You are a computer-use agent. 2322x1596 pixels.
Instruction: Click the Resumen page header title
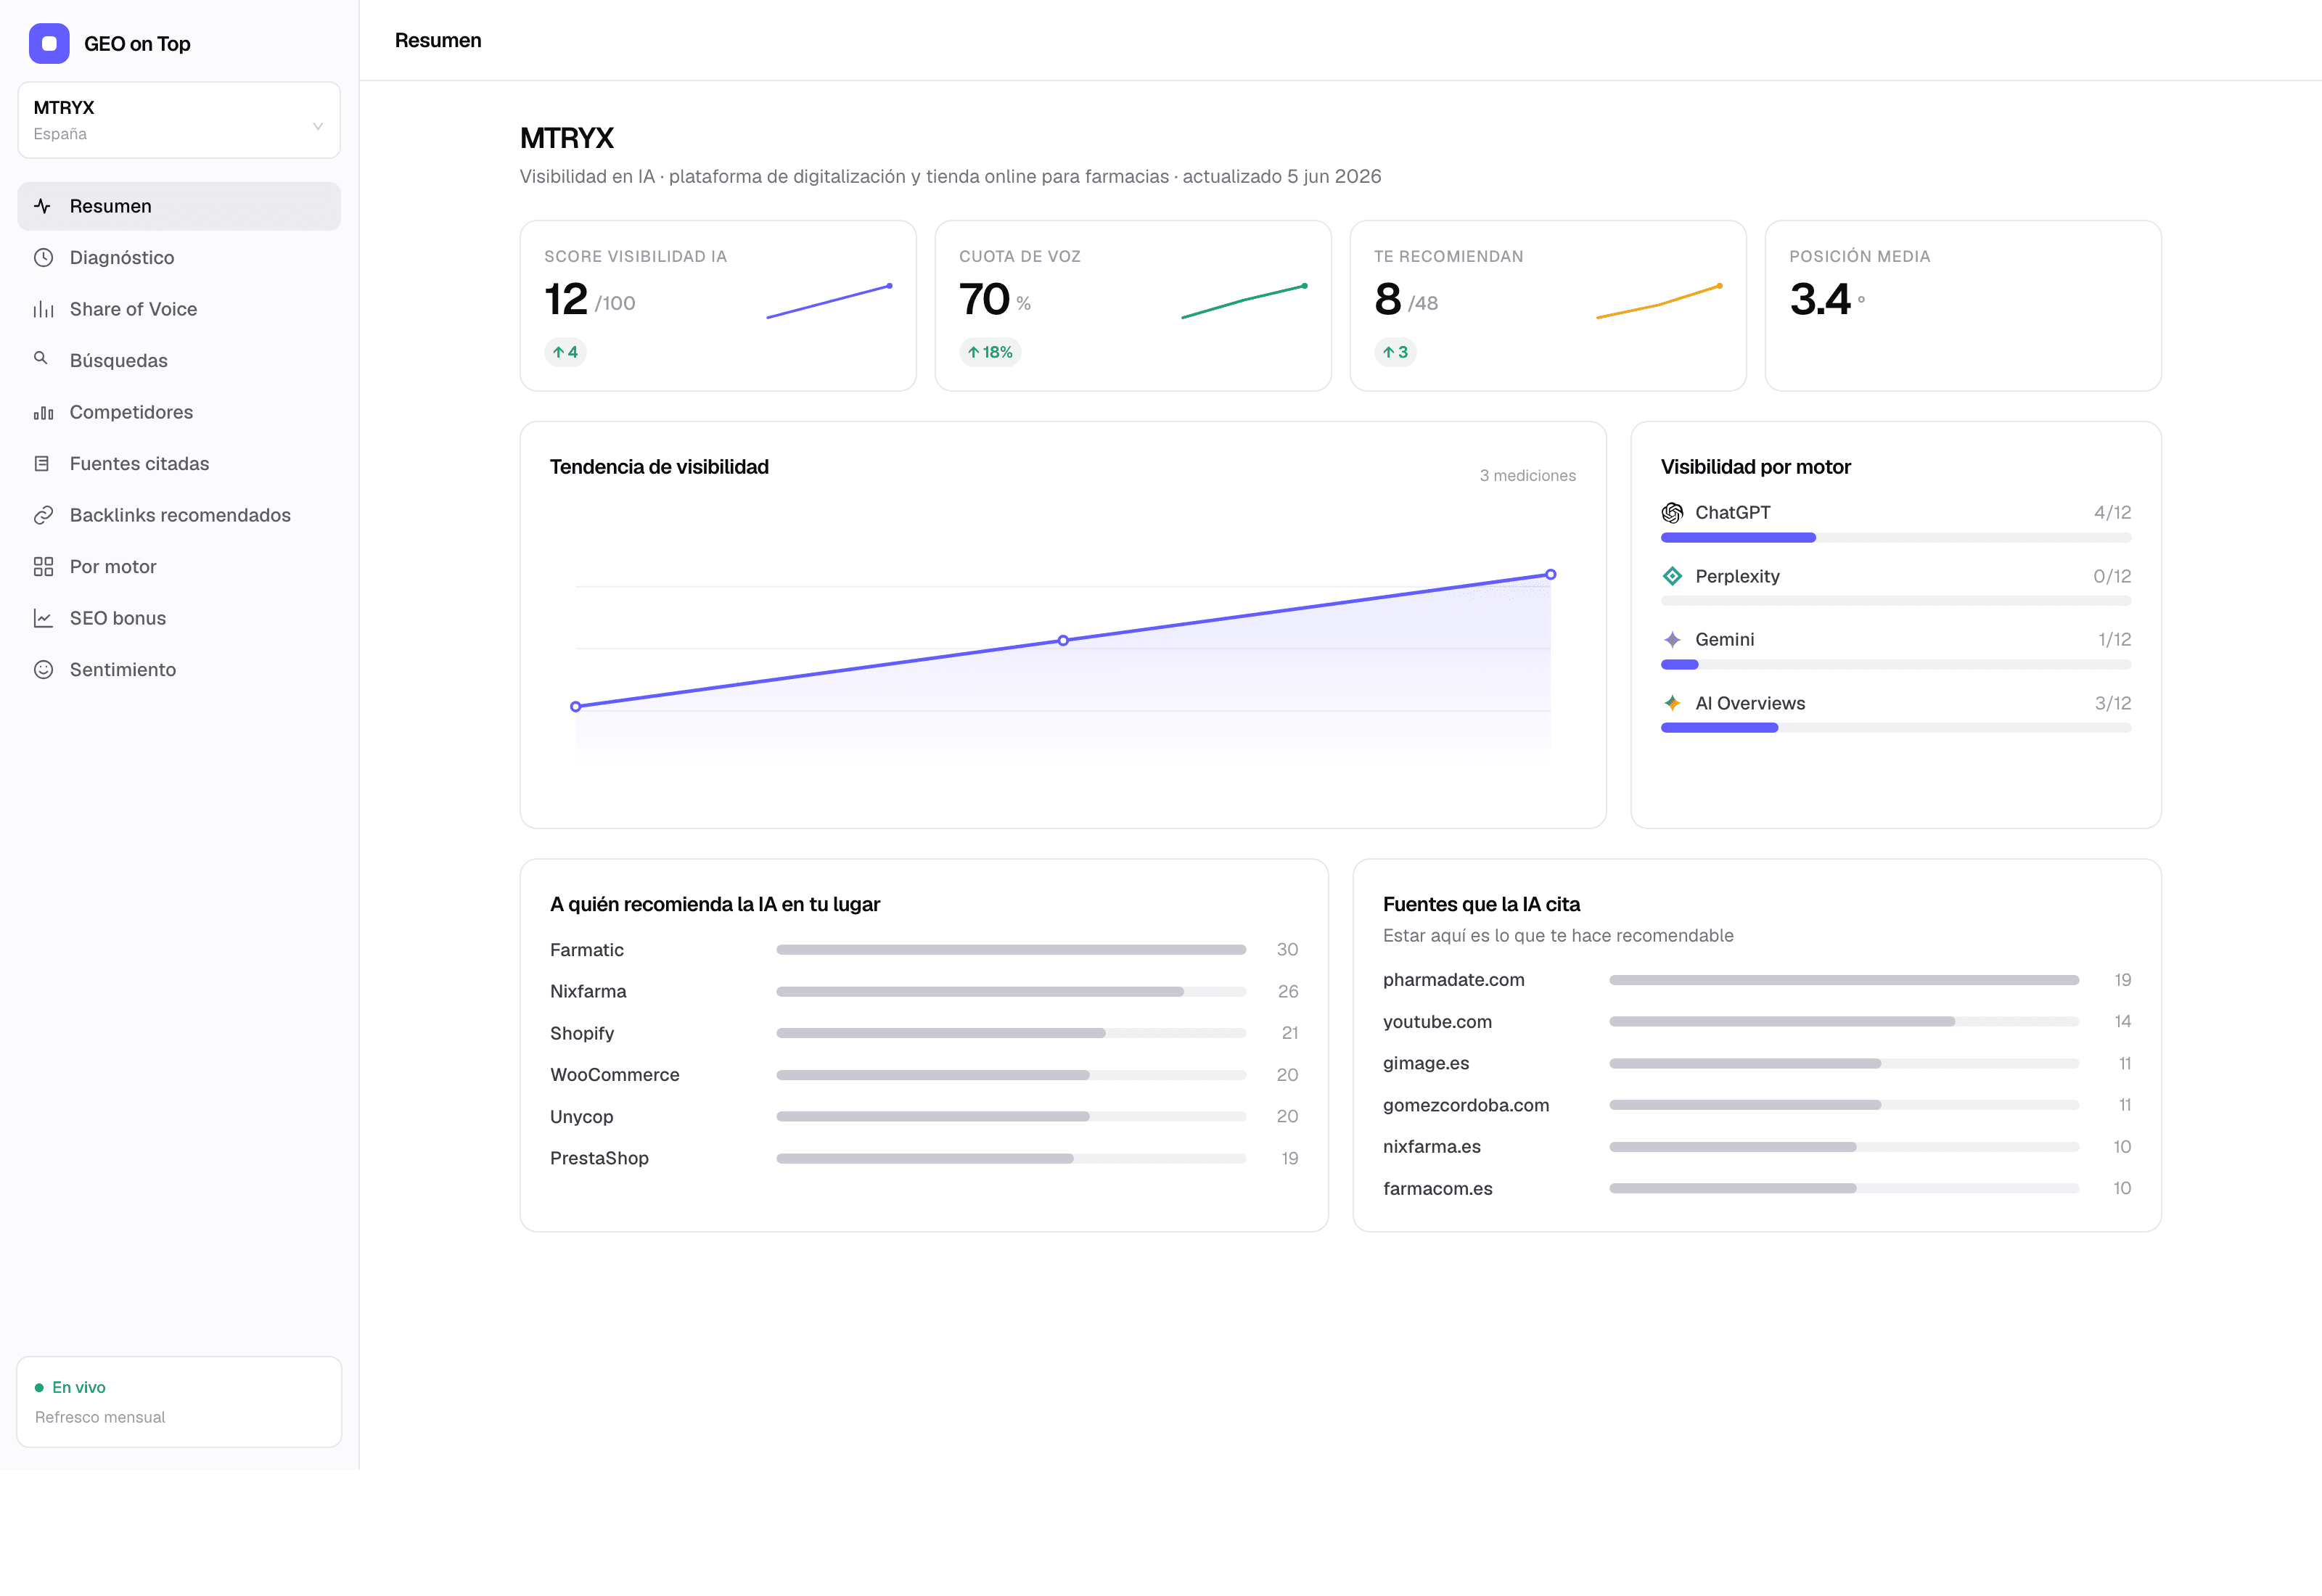[x=438, y=40]
